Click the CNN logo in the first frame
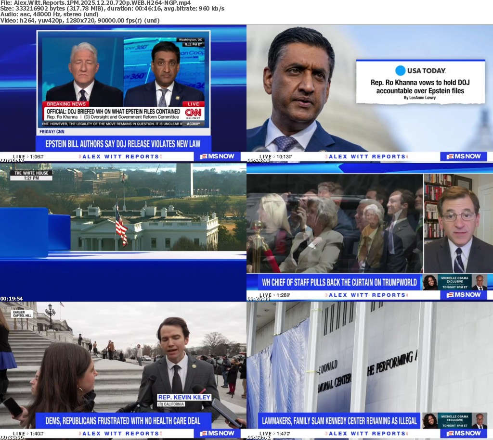The width and height of the screenshot is (493, 440). [194, 113]
